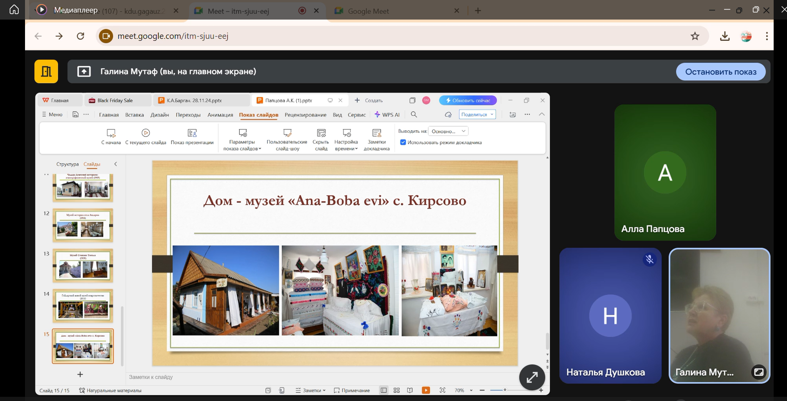Expand 'Поделиться' dropdown button
This screenshot has width=787, height=401.
pyautogui.click(x=477, y=115)
